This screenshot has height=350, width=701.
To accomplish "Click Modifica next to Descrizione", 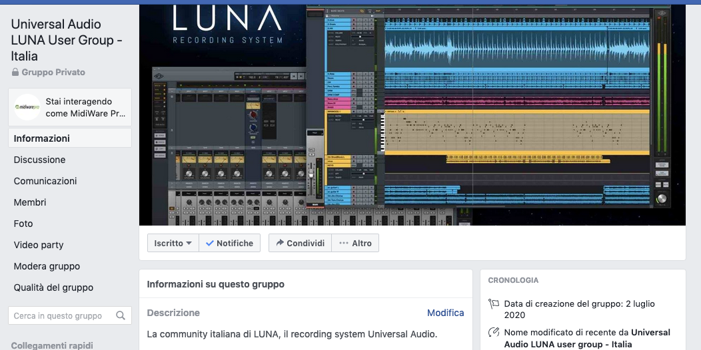I will pos(445,313).
